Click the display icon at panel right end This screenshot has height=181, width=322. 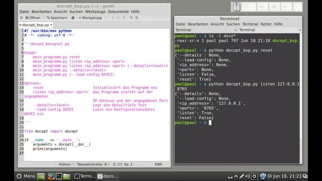coord(305,176)
